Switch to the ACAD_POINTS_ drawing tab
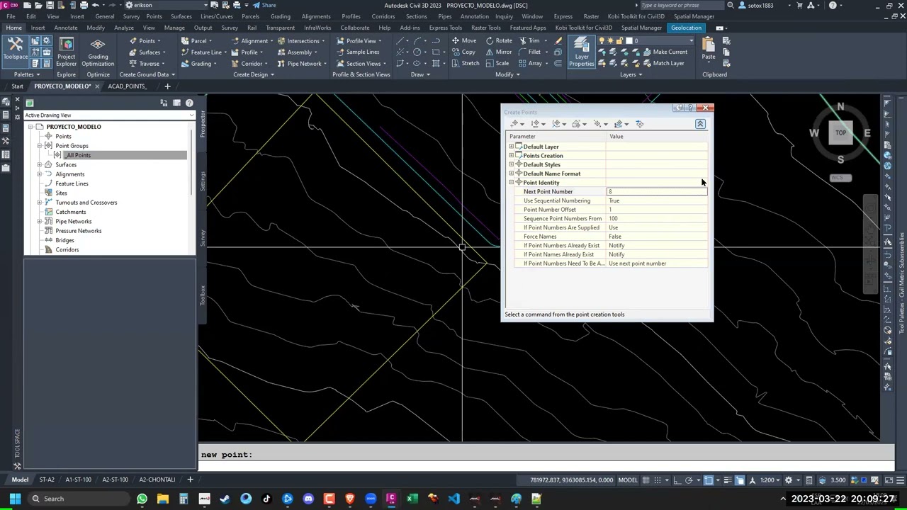 (x=127, y=86)
